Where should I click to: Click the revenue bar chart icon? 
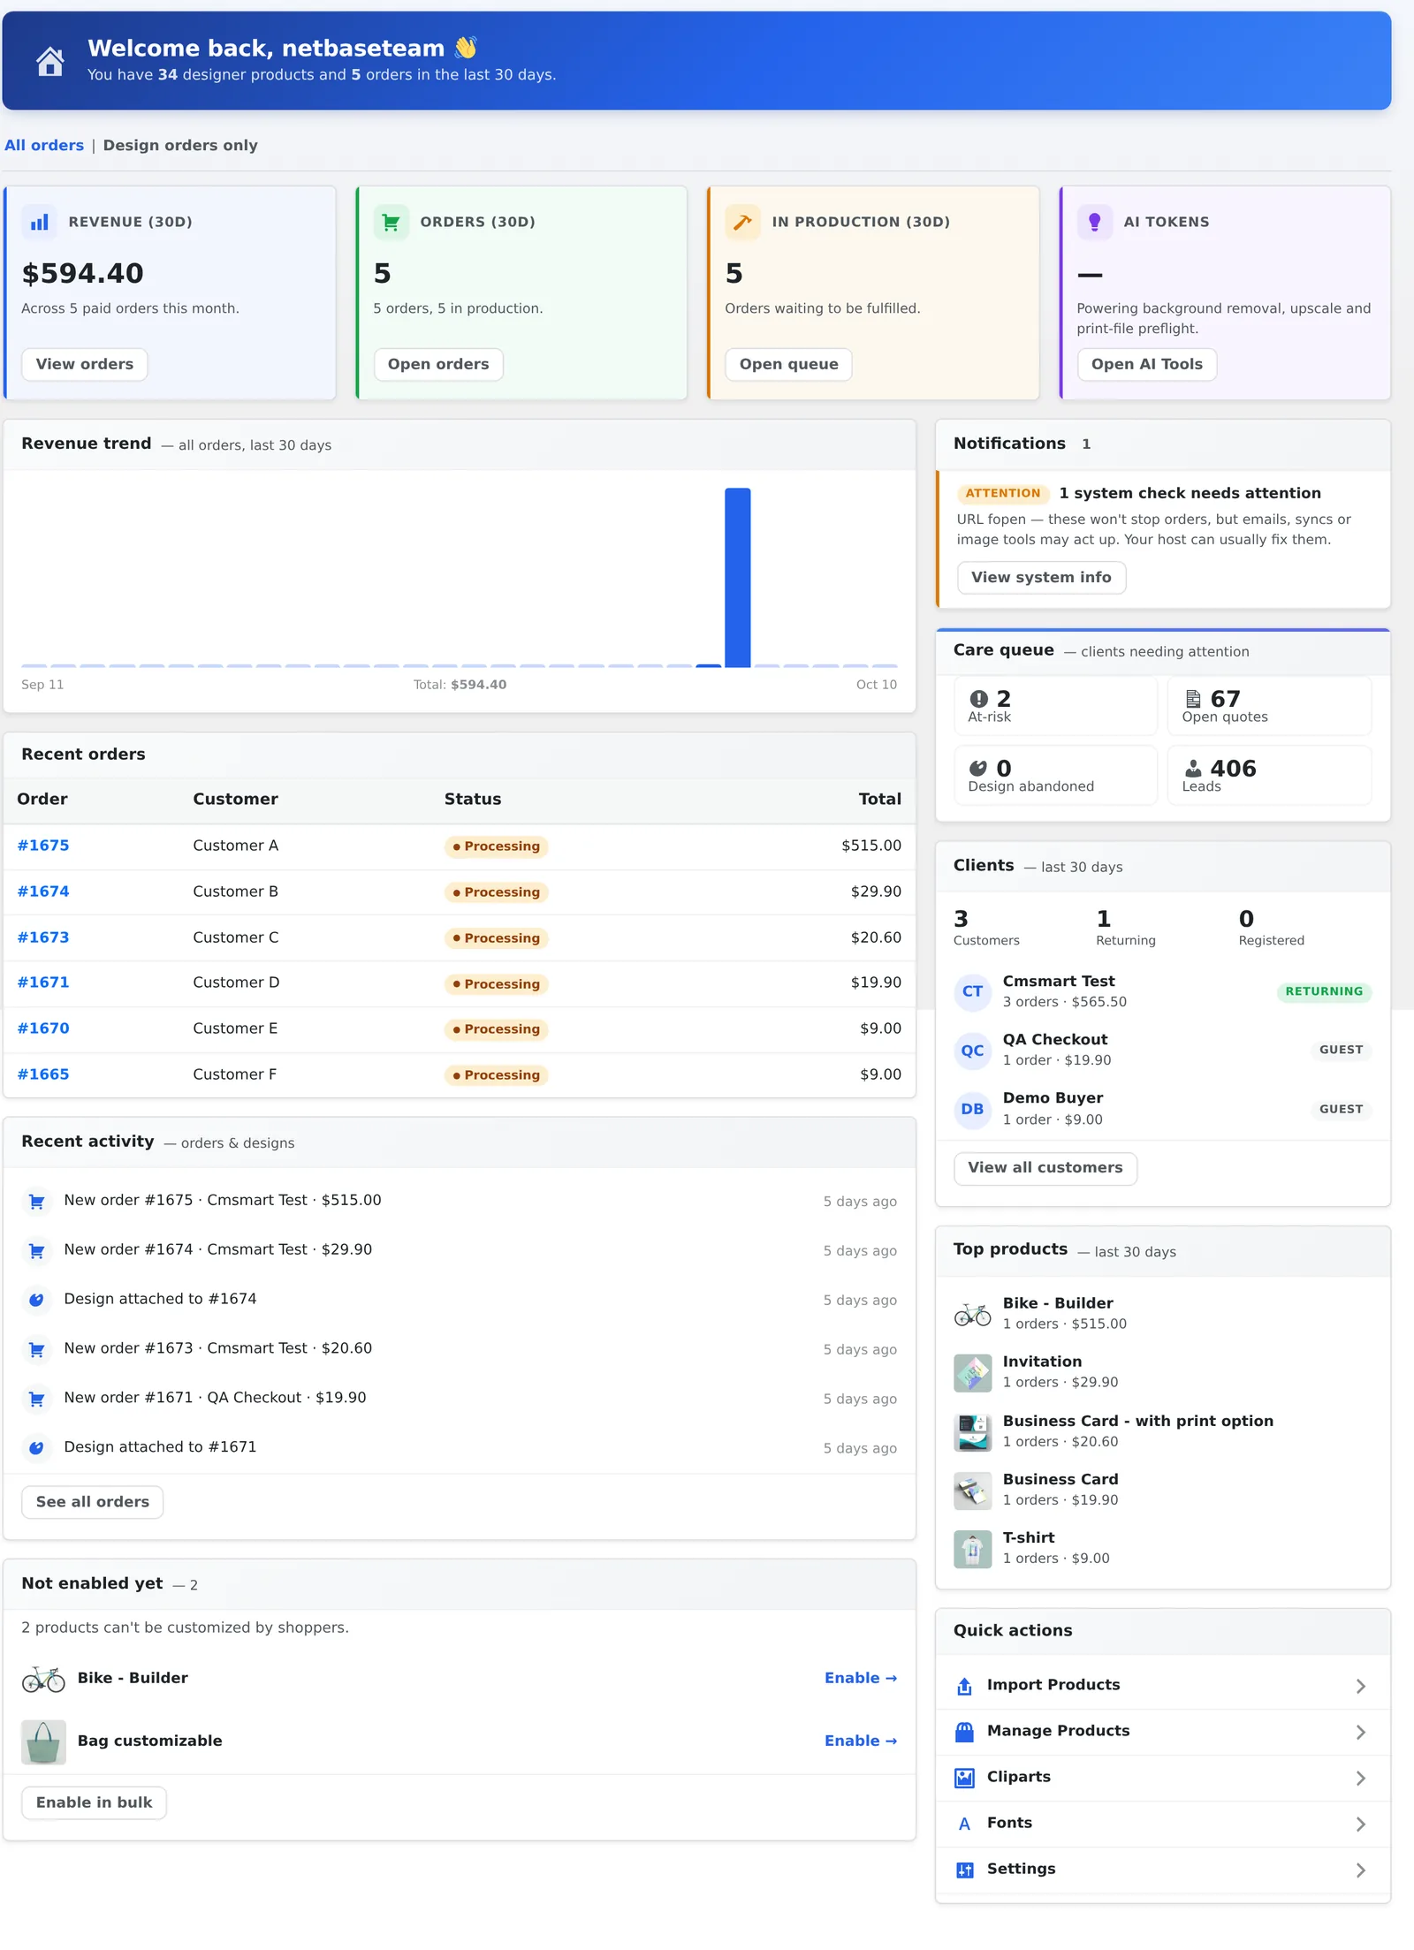39,222
